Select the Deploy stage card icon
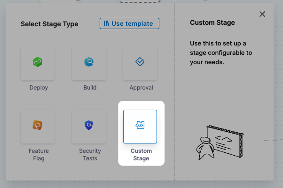The width and height of the screenshot is (283, 188). [x=38, y=62]
